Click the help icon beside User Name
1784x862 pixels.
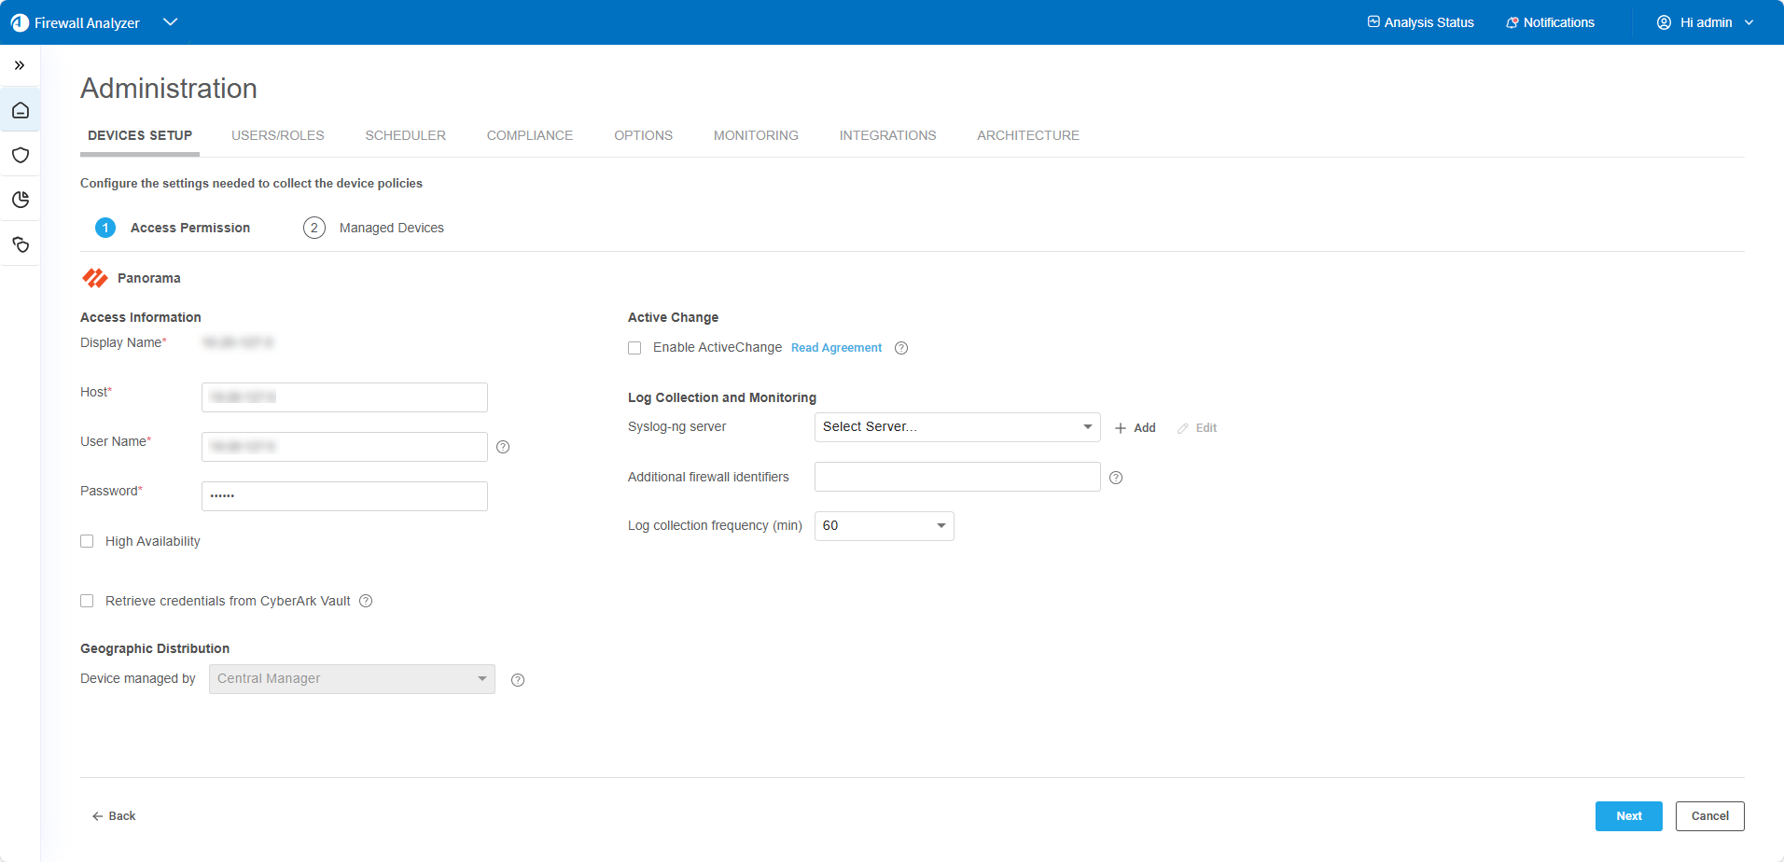click(x=503, y=447)
